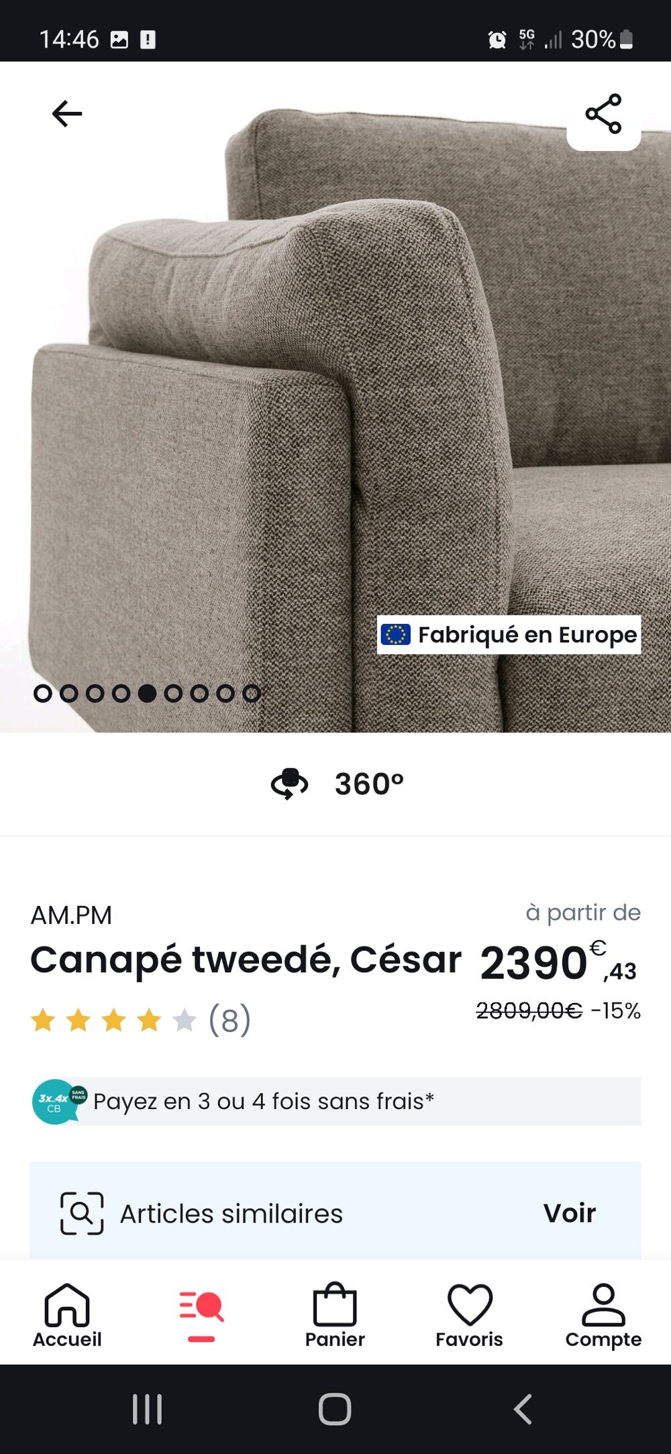Go to Accueil home icon
Screen dimensions: 671x1454
pyautogui.click(x=67, y=1315)
